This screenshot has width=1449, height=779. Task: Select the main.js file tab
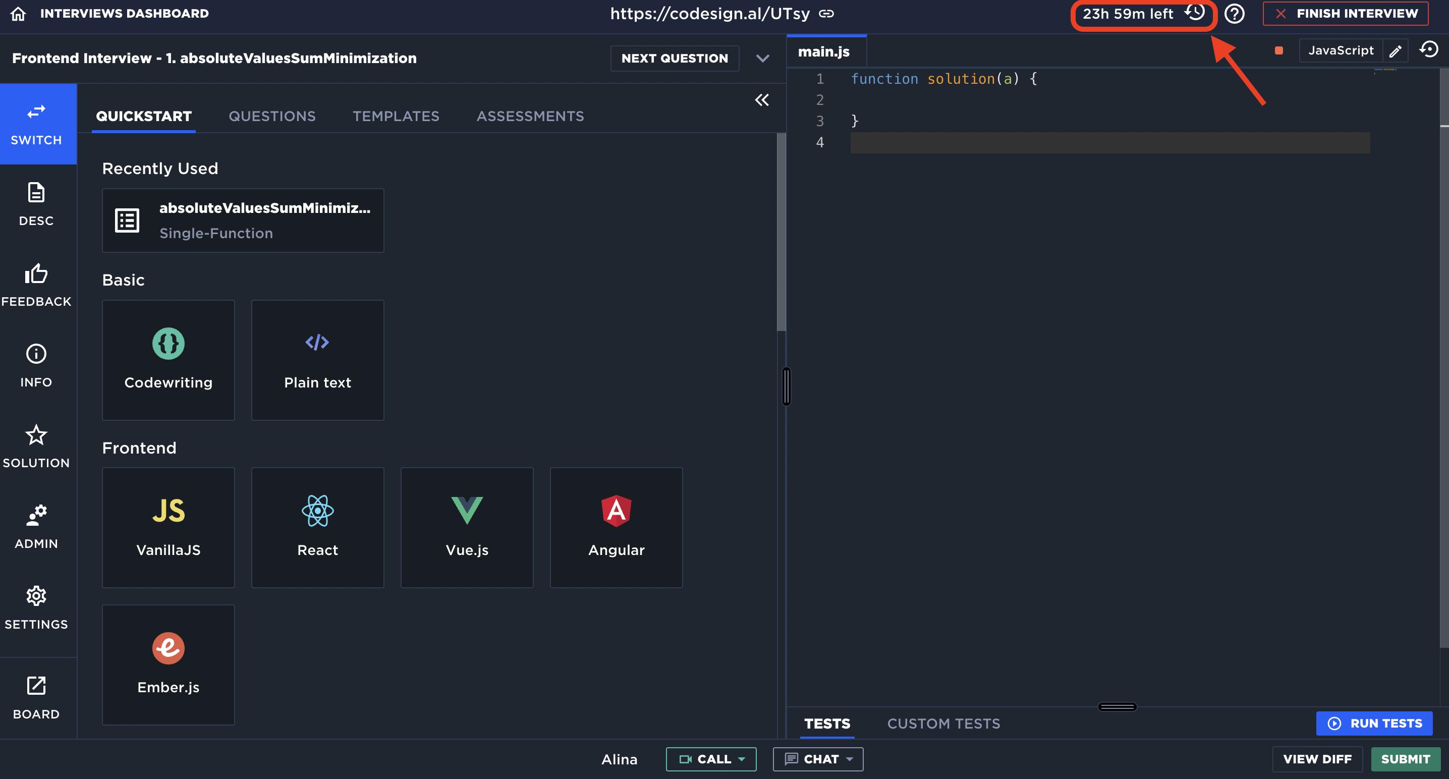click(x=826, y=52)
